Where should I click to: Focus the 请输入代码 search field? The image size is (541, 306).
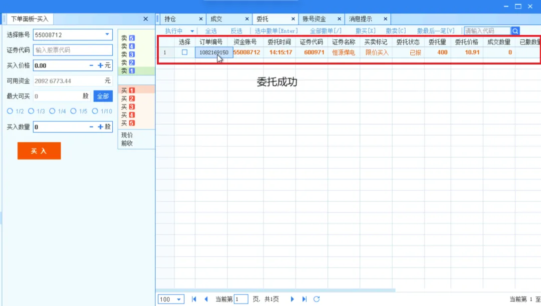tap(487, 31)
